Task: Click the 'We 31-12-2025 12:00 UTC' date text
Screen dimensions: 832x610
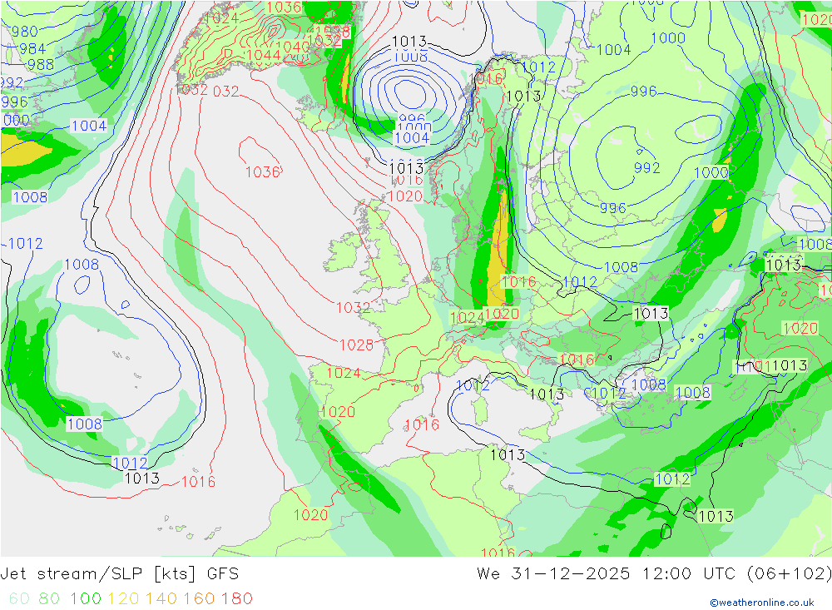Action: pos(606,574)
